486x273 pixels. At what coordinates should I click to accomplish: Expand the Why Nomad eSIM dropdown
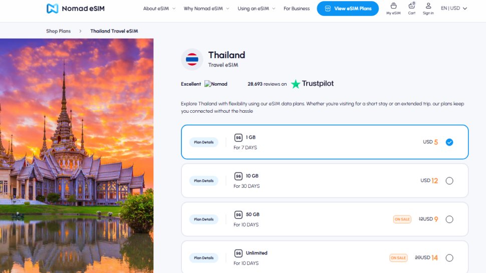point(206,9)
